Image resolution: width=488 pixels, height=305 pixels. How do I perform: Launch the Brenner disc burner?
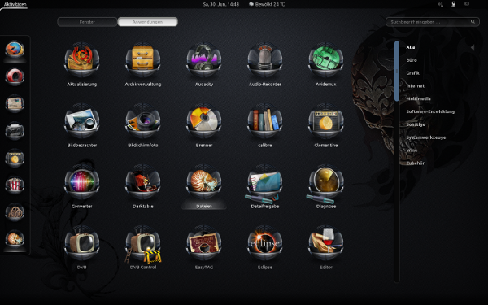(204, 120)
